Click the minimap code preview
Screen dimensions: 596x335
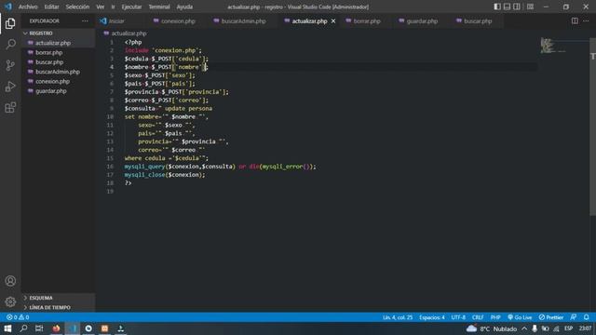coord(552,46)
